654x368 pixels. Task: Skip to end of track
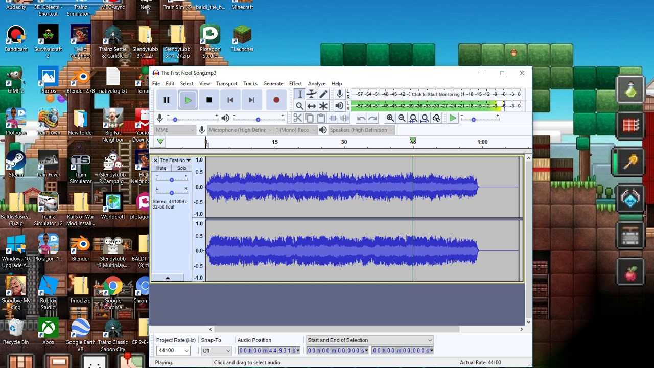coord(251,100)
